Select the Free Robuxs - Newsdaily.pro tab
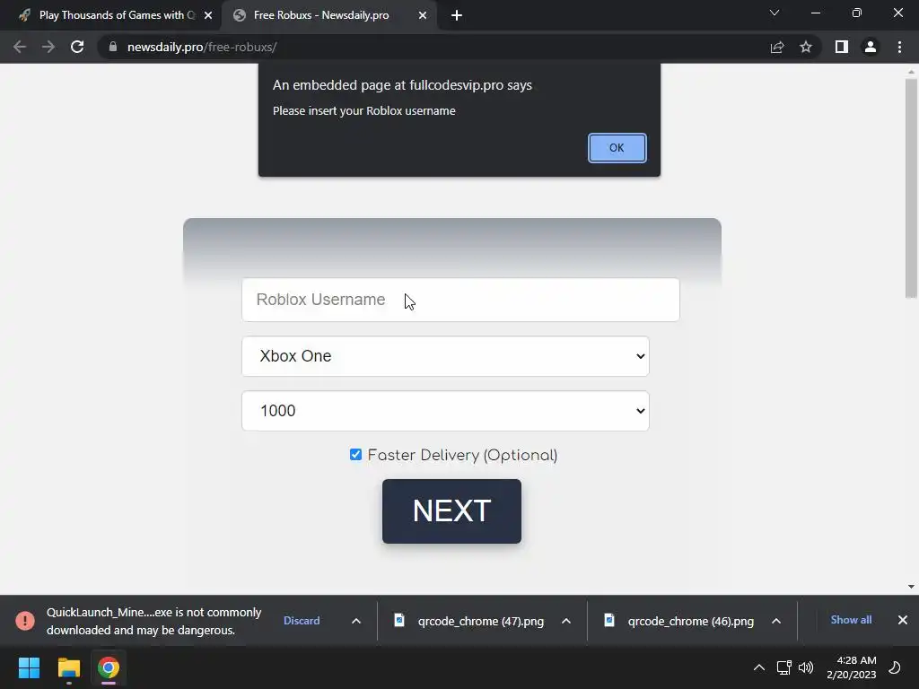Screen dimensions: 919x689 321,15
